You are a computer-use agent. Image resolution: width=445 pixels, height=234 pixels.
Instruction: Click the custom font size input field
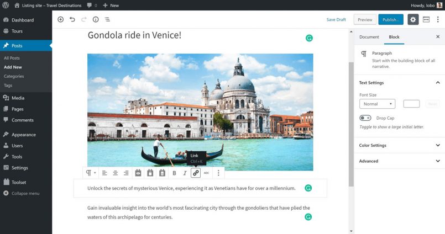point(411,104)
